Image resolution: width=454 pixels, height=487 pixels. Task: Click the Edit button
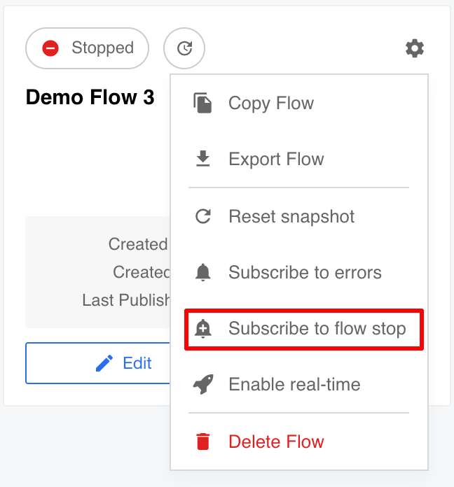(x=98, y=363)
